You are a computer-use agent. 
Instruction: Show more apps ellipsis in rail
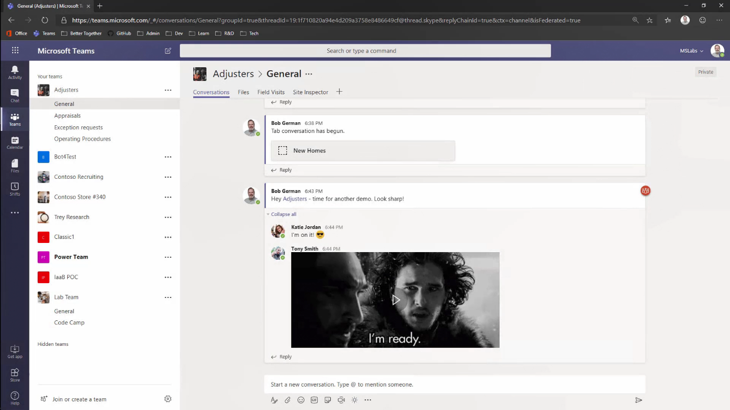[15, 213]
